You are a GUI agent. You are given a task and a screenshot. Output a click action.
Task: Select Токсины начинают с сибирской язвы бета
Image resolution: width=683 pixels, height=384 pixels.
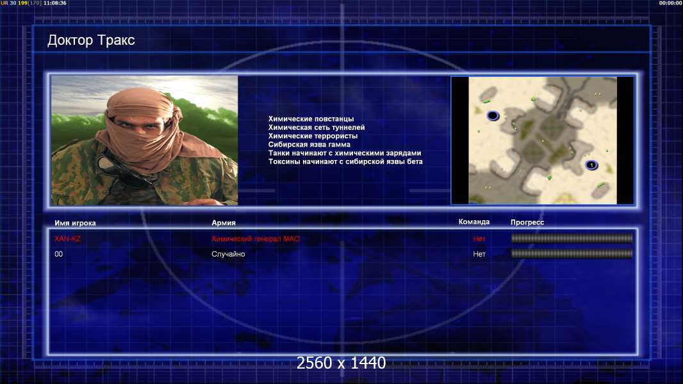[345, 161]
